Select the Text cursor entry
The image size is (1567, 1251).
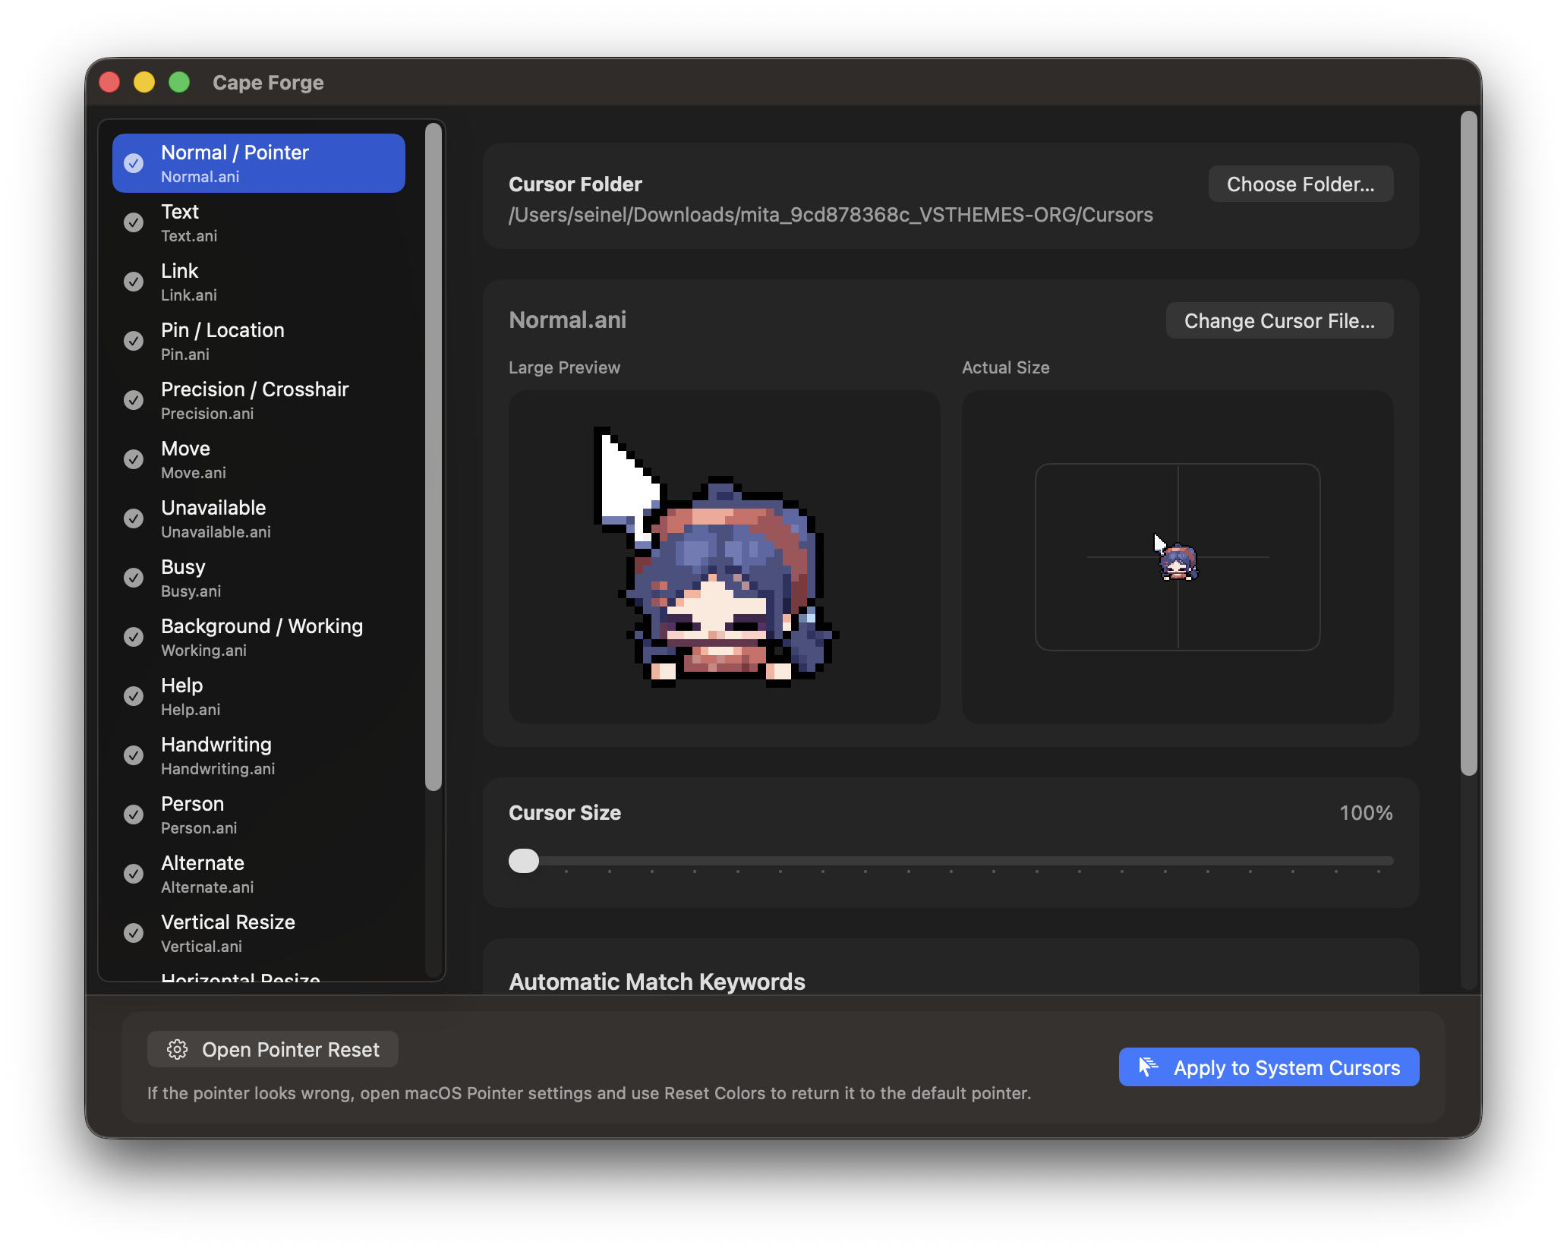click(x=259, y=222)
